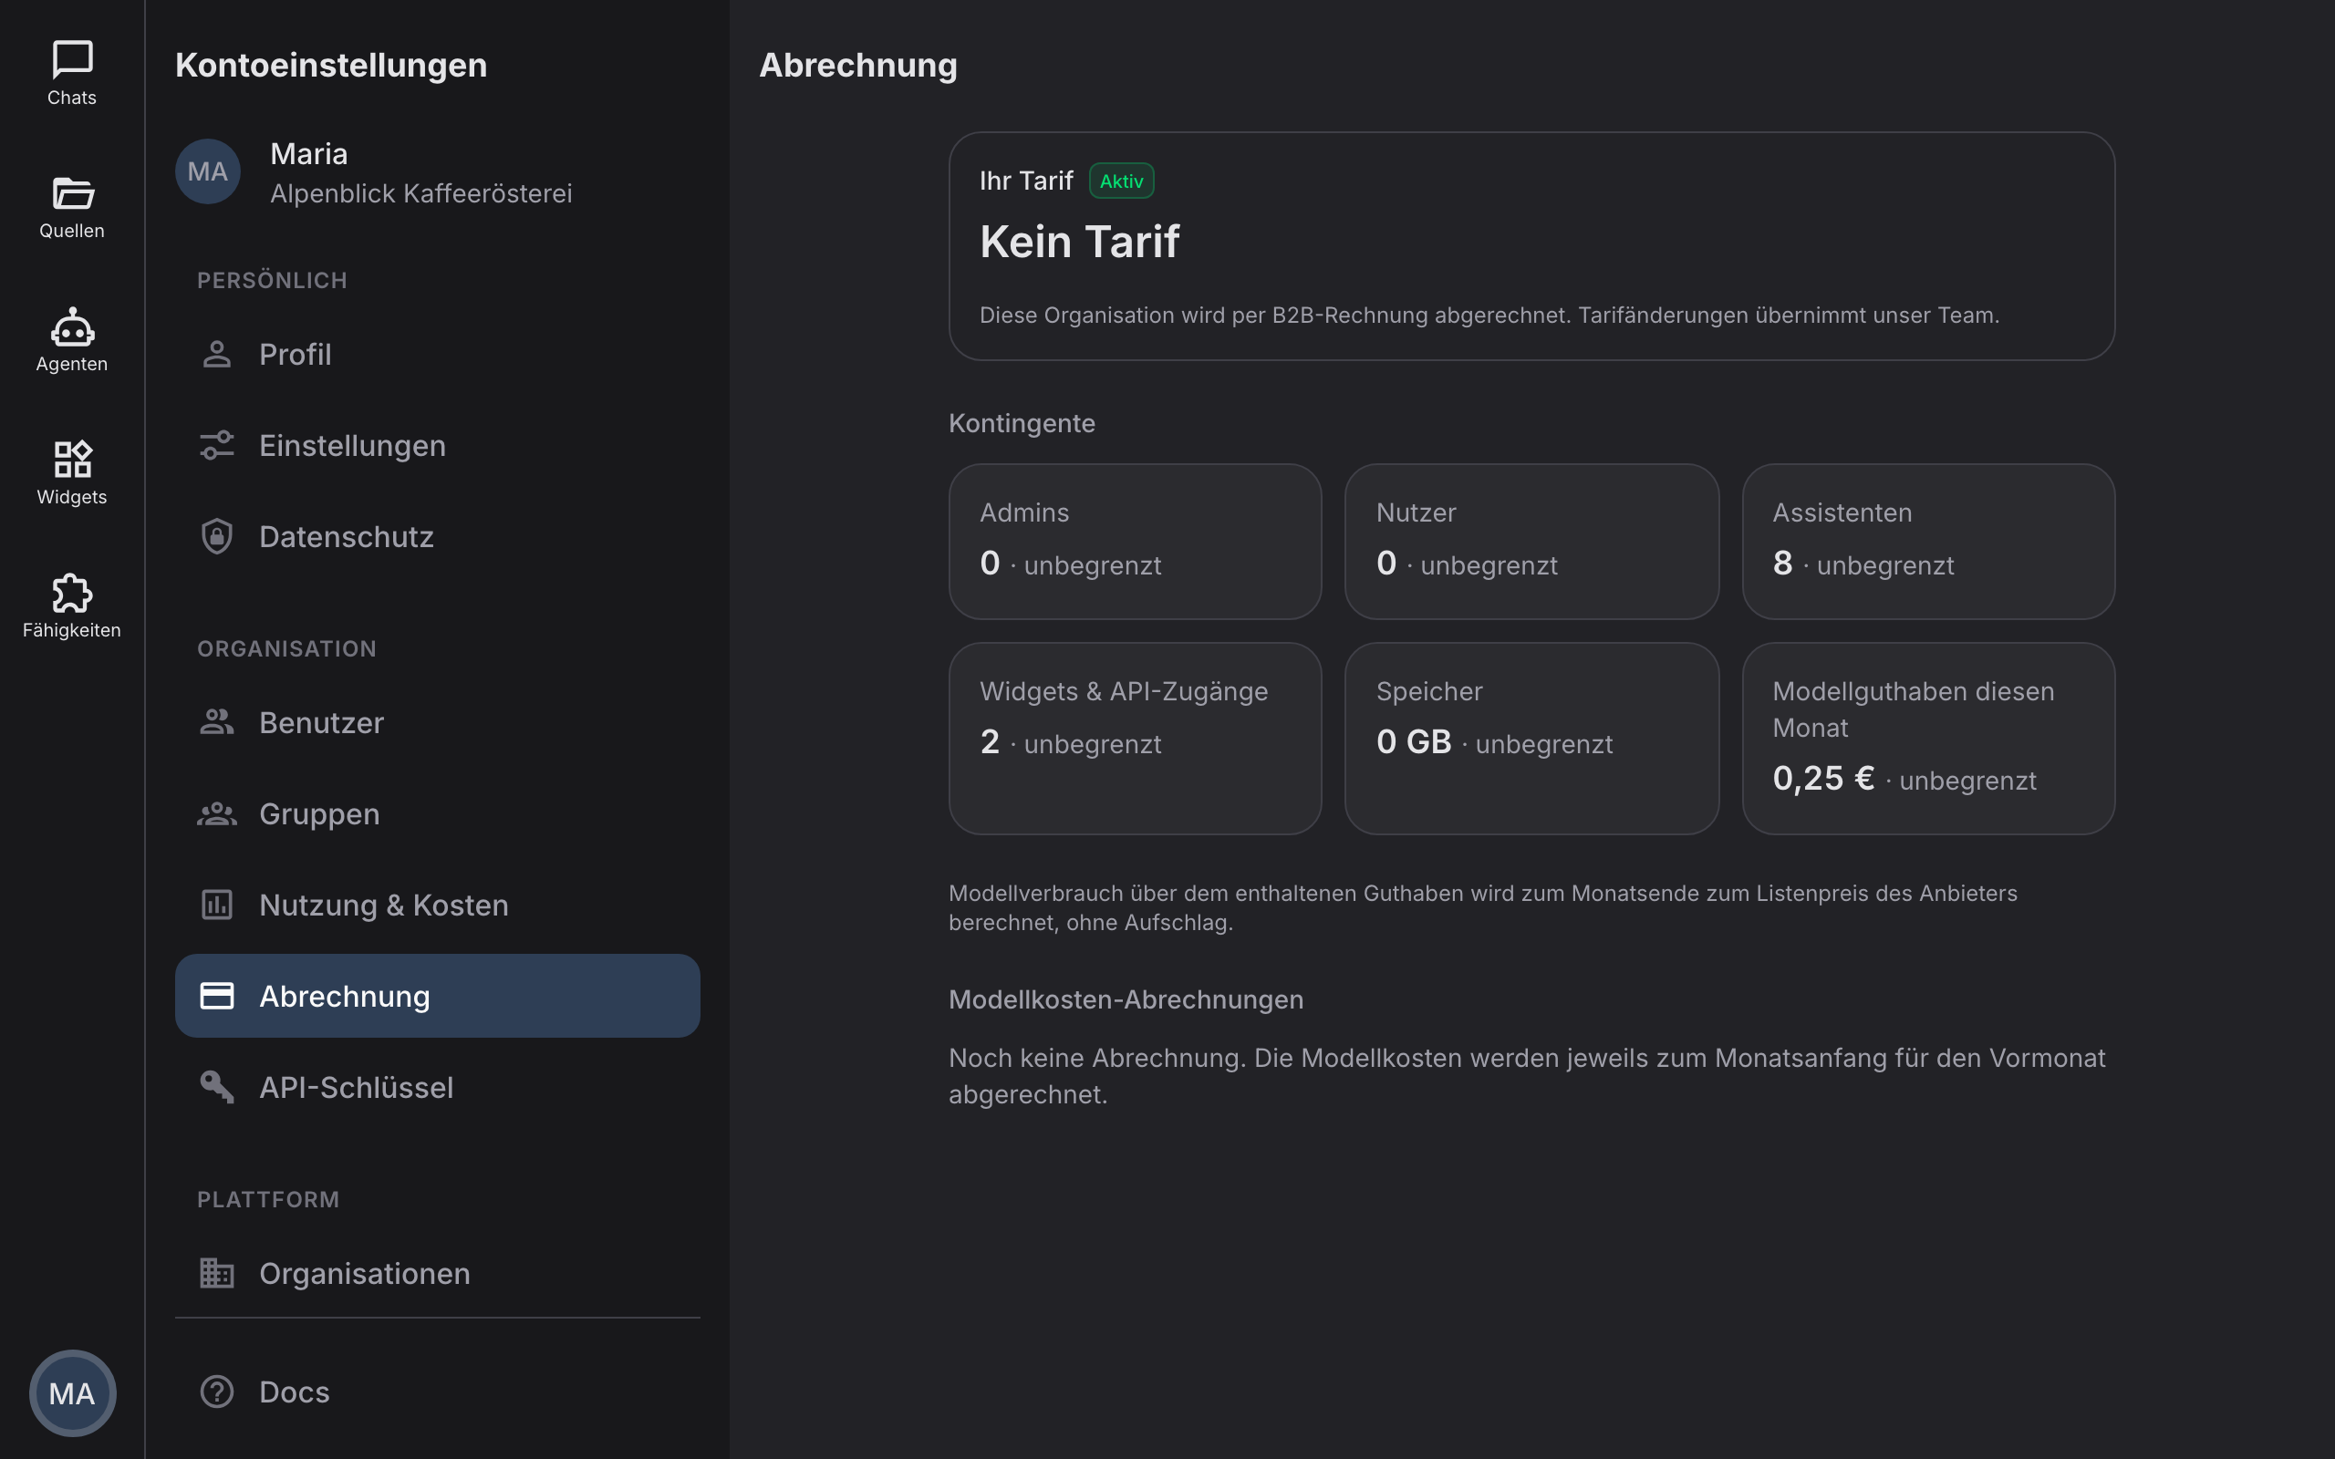Click the Gruppen group icon
Image resolution: width=2335 pixels, height=1459 pixels.
[x=217, y=813]
